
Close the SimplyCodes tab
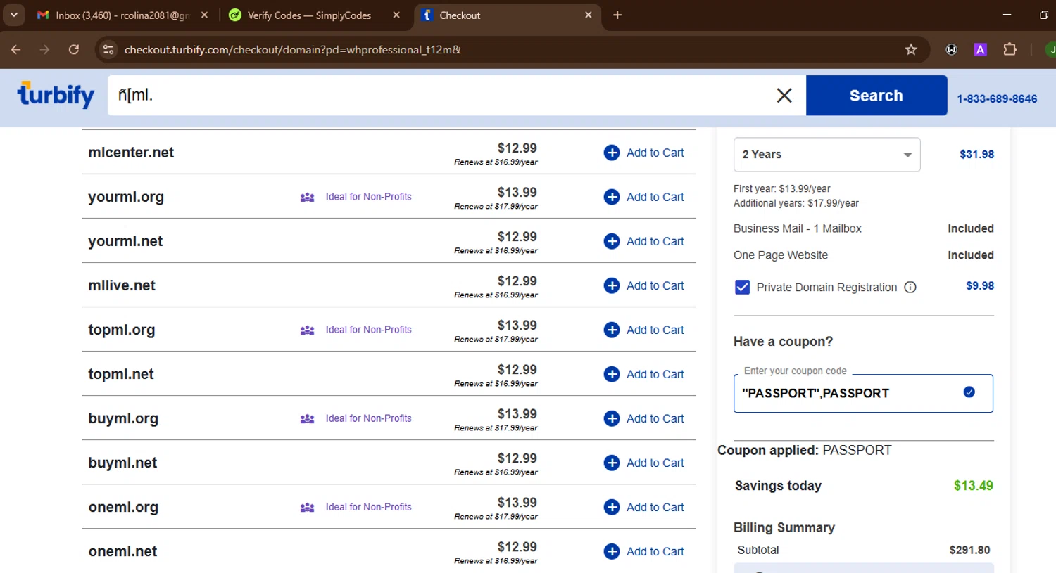(x=396, y=15)
